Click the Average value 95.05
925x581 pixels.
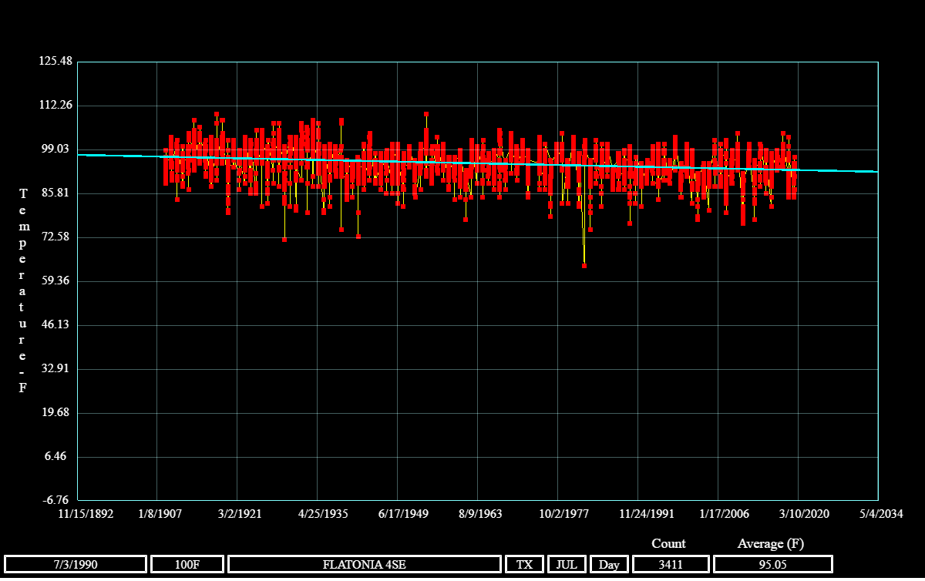(x=773, y=564)
